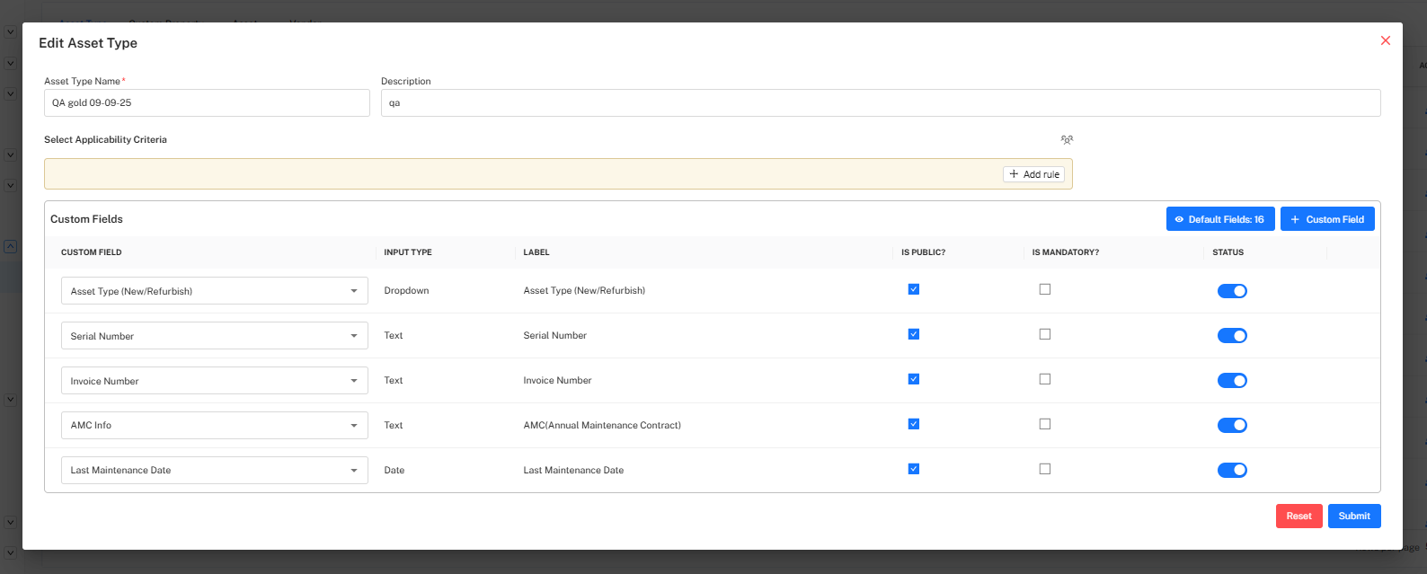Open the Invoice Number field dropdown
The image size is (1427, 574).
[x=215, y=381]
